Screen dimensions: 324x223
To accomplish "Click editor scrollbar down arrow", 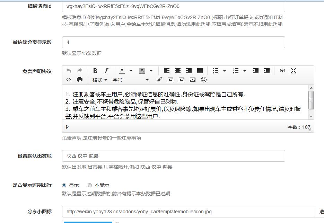I will point(311,117).
